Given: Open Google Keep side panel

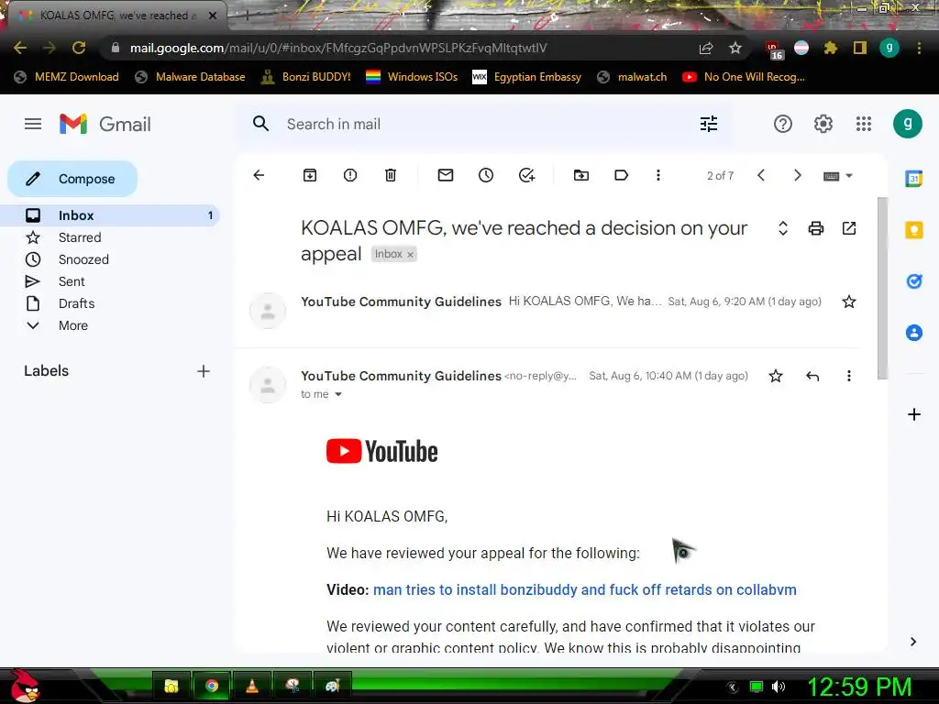Looking at the screenshot, I should (x=914, y=230).
